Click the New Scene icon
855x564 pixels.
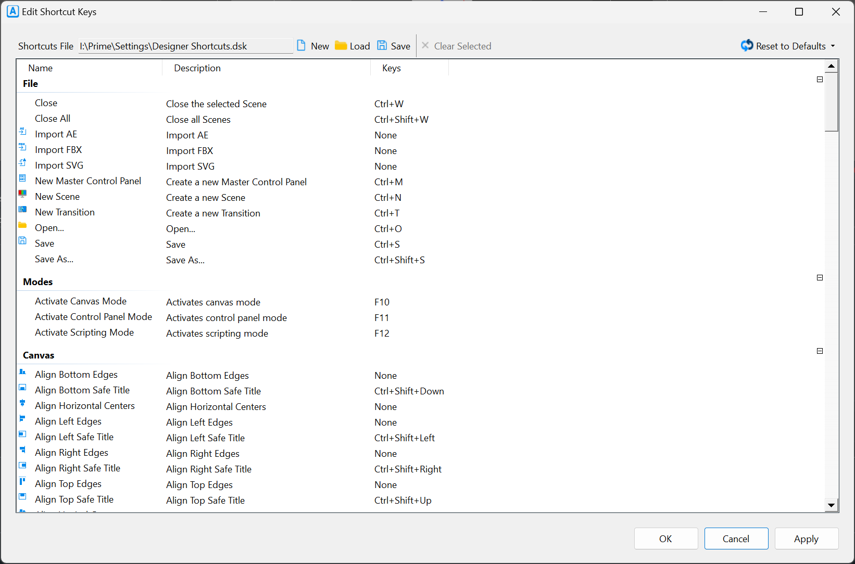coord(22,194)
